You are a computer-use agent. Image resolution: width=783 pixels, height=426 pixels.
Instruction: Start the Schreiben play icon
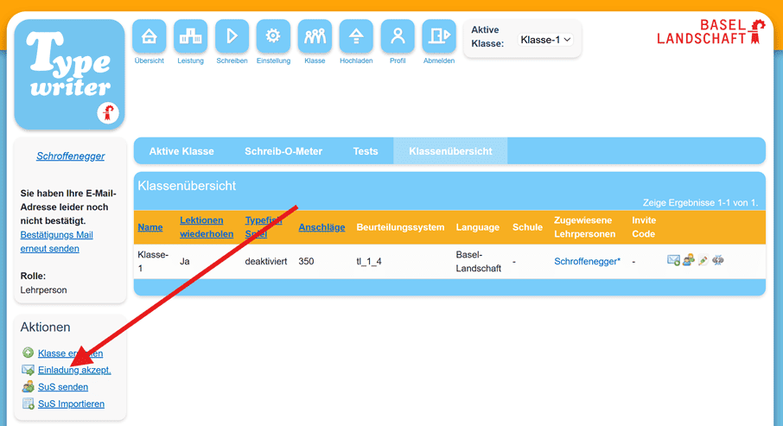click(x=232, y=36)
